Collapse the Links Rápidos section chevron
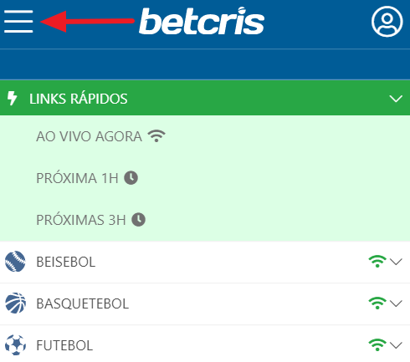This screenshot has width=410, height=362. click(x=396, y=99)
